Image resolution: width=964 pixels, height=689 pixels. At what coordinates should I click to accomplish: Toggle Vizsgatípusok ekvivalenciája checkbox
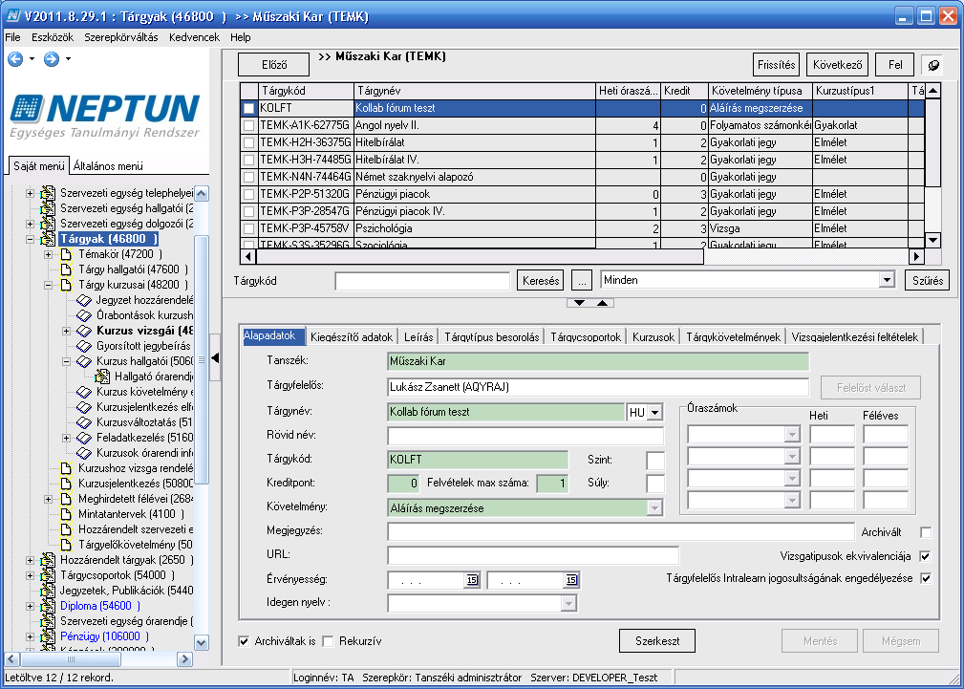[x=925, y=556]
